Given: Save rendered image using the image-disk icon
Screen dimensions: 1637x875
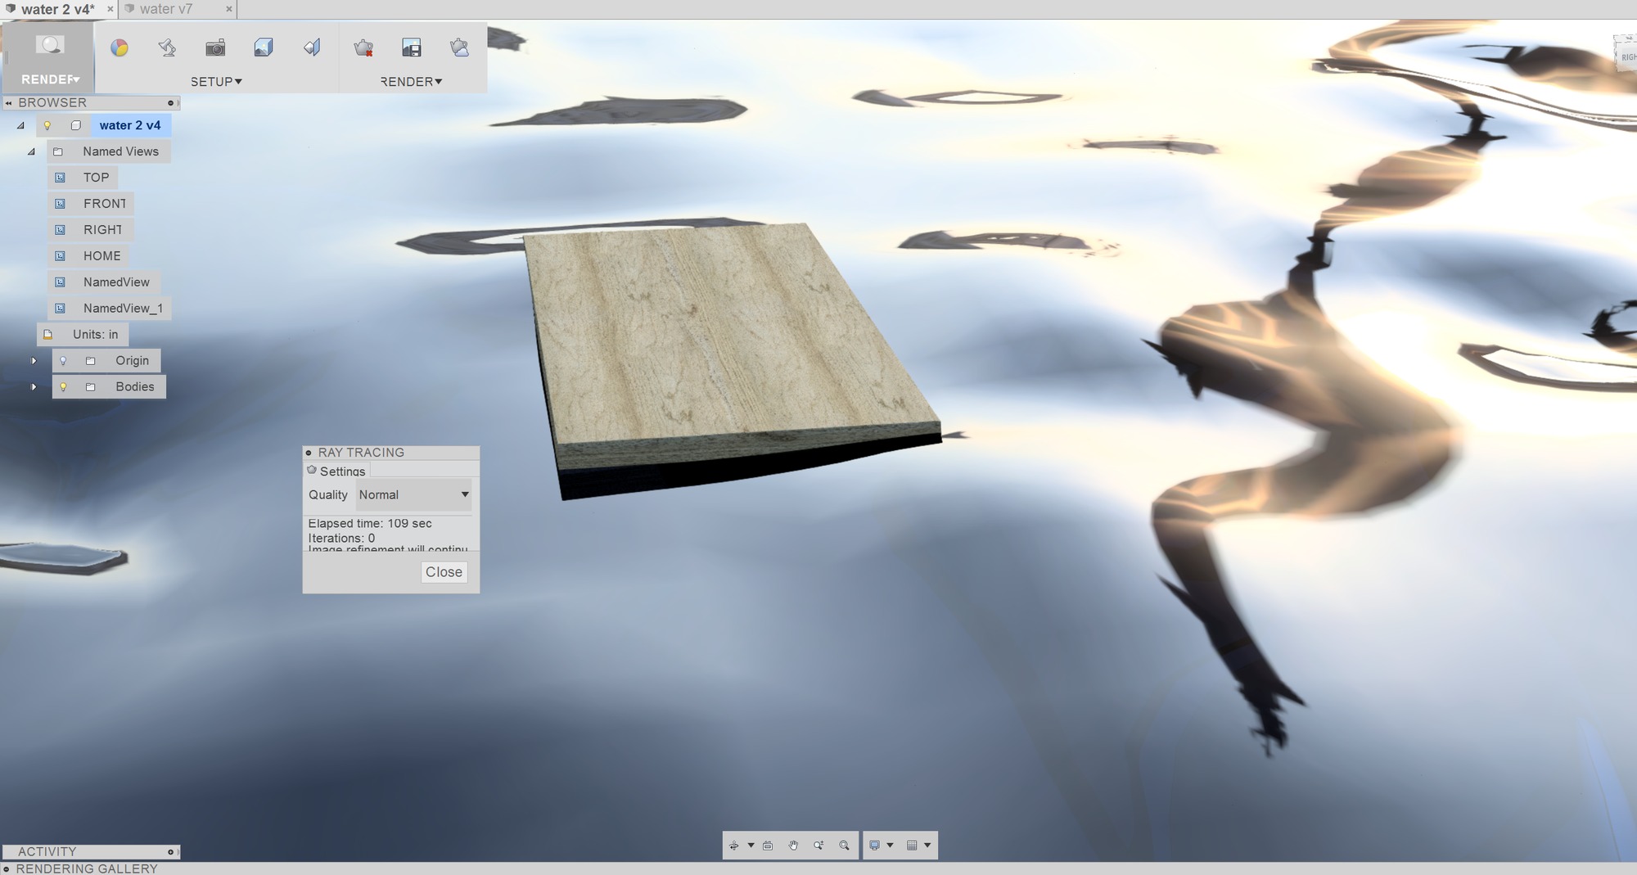Looking at the screenshot, I should 412,47.
